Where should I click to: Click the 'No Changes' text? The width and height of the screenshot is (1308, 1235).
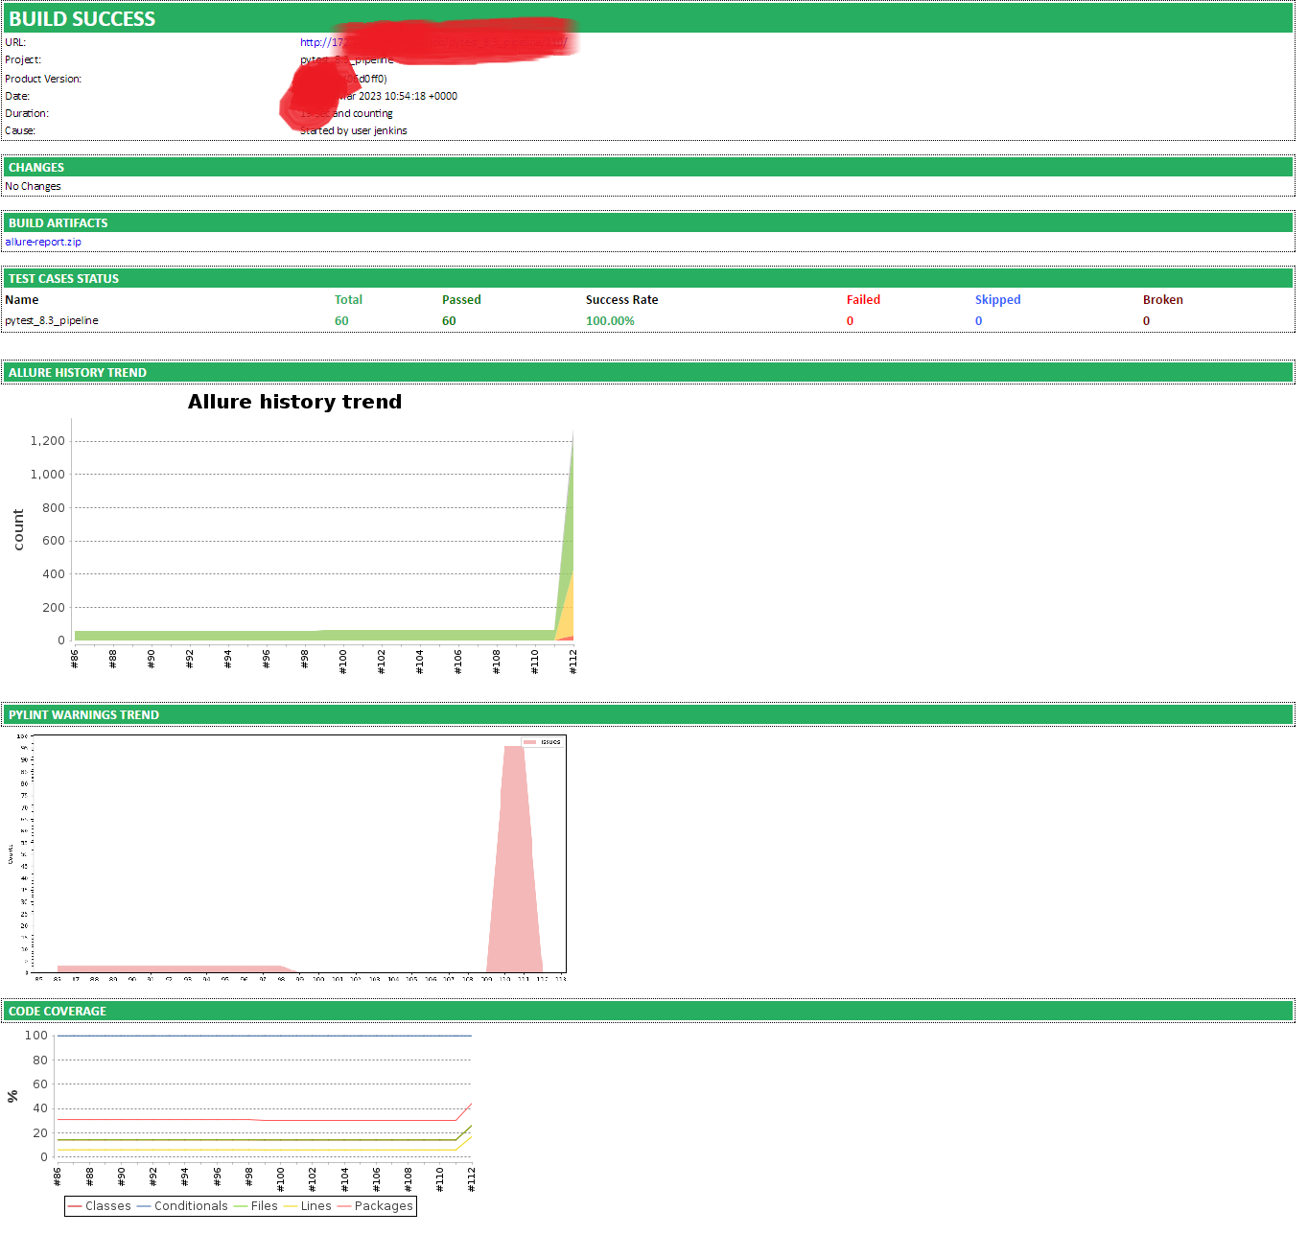coord(33,186)
